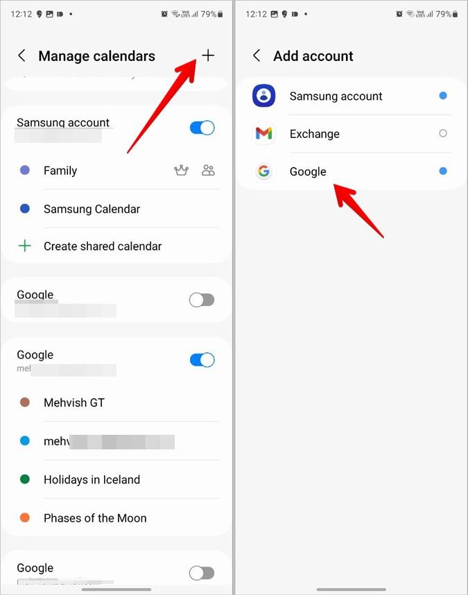This screenshot has height=595, width=468.
Task: Choose Exchange in Add account list
Action: tap(352, 134)
